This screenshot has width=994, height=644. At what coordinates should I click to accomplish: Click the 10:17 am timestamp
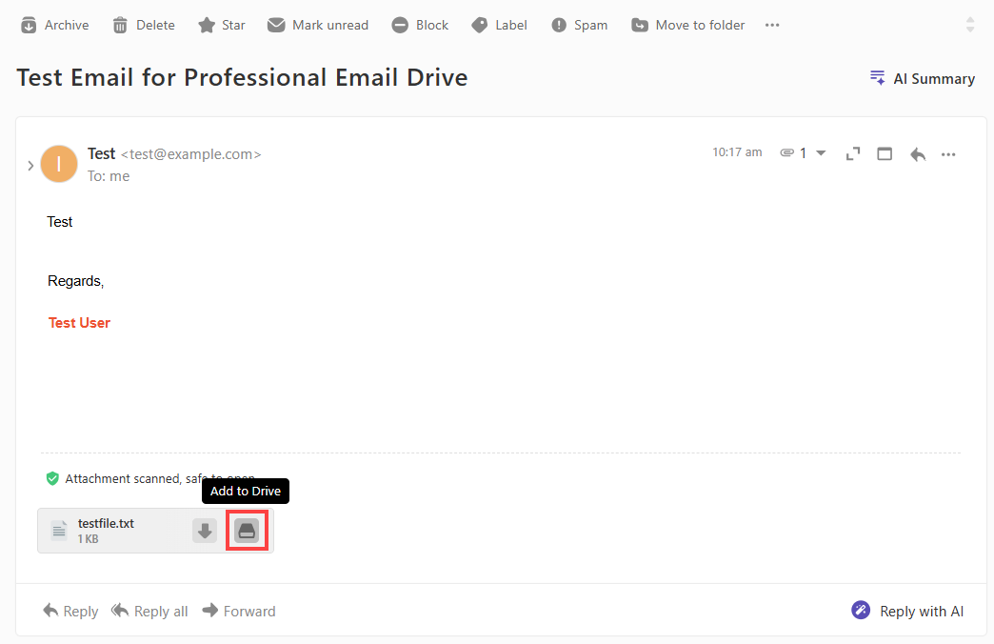737,152
